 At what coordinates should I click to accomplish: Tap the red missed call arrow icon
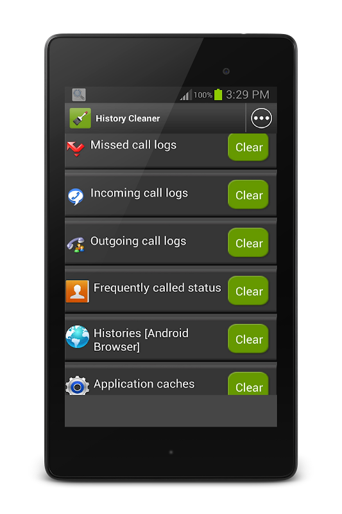[76, 148]
